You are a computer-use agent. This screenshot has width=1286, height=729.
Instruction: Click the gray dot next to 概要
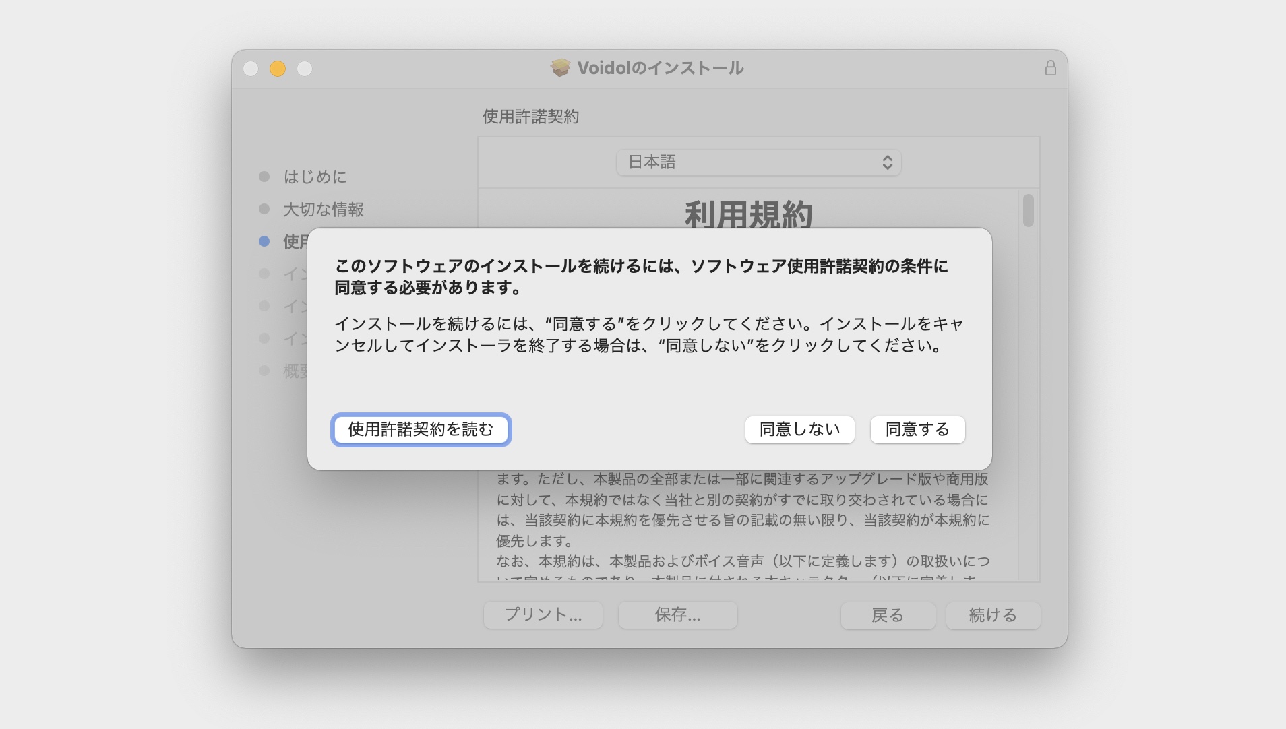point(263,371)
